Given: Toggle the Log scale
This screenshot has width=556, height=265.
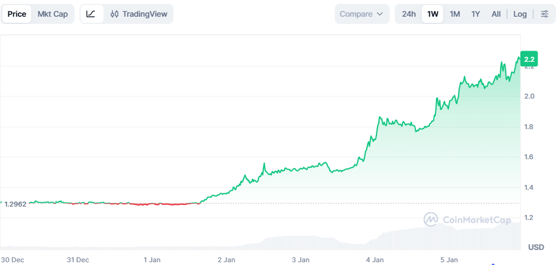Looking at the screenshot, I should click(520, 14).
